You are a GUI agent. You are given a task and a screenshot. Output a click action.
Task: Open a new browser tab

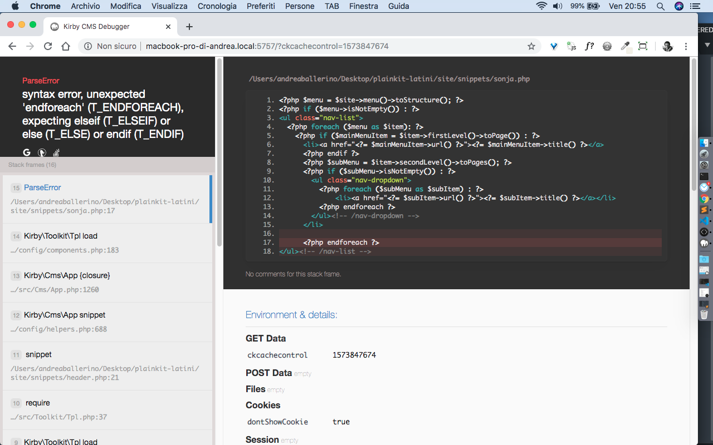pyautogui.click(x=189, y=27)
